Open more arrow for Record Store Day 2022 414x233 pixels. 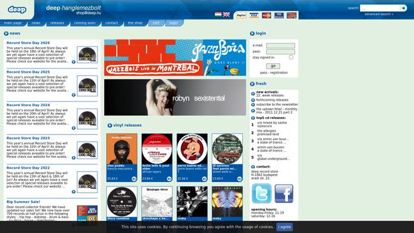coord(74,192)
